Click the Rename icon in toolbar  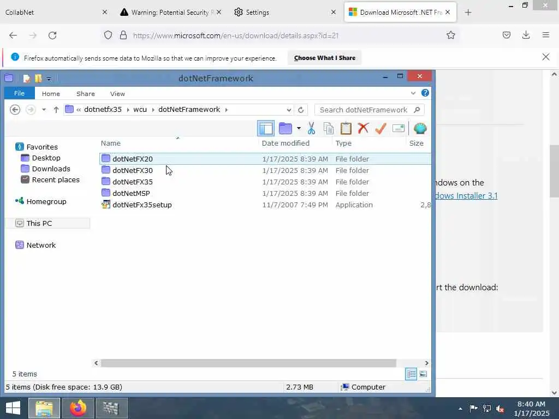398,128
